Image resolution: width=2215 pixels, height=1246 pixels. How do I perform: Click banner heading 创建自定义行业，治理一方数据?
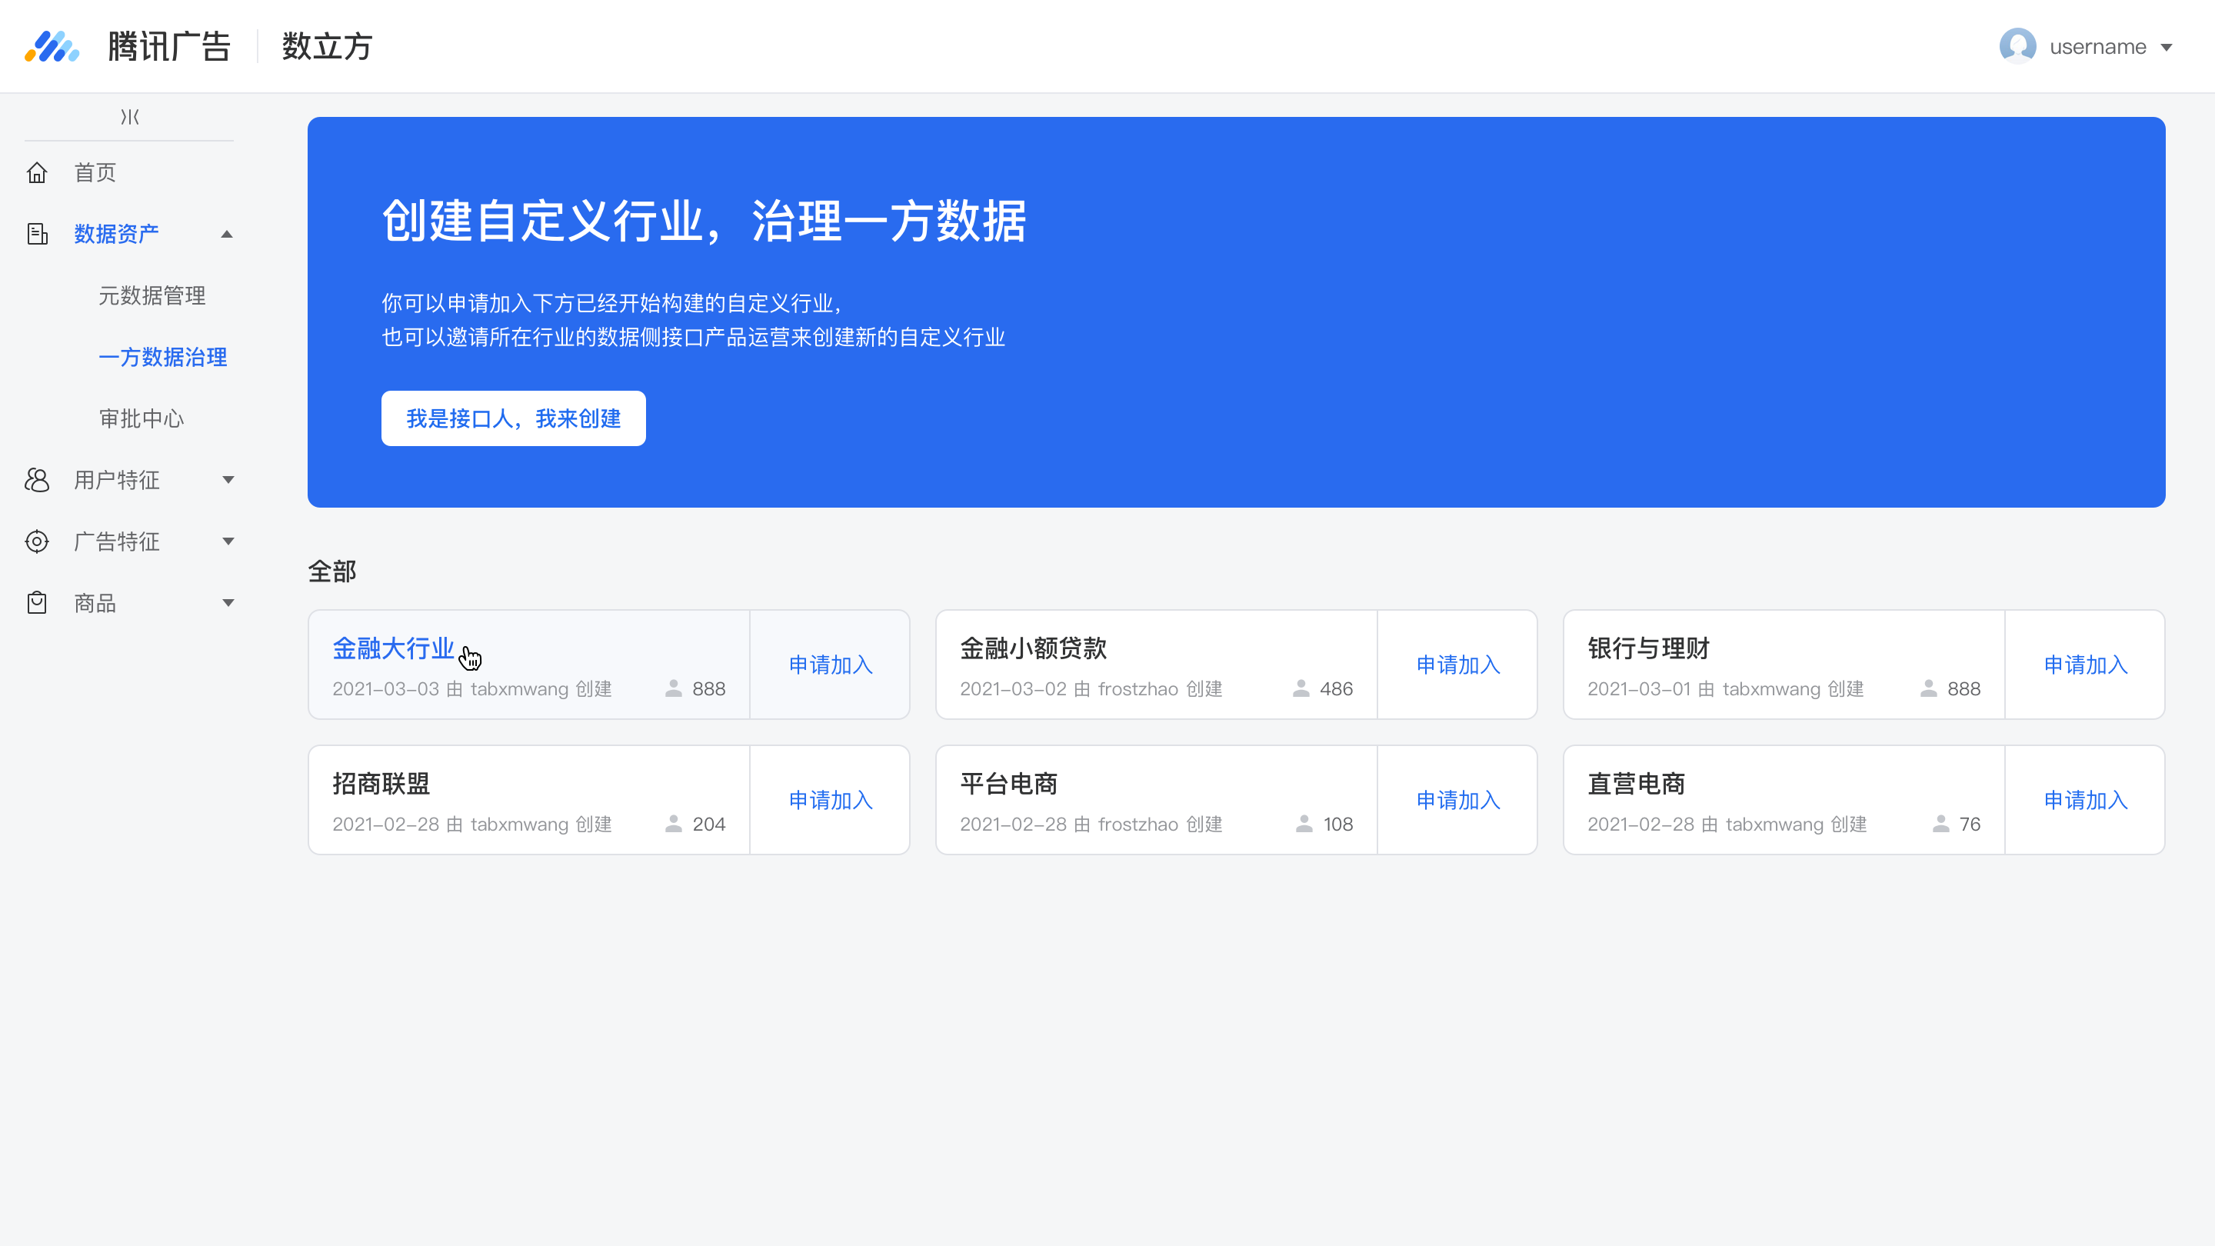pyautogui.click(x=704, y=221)
